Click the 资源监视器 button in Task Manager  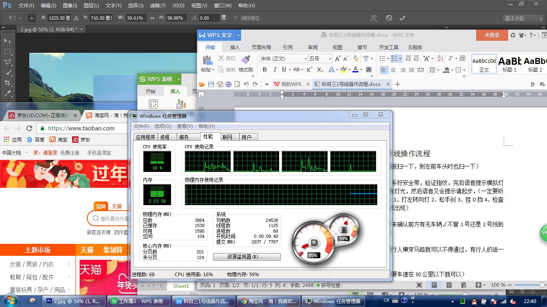pos(246,257)
